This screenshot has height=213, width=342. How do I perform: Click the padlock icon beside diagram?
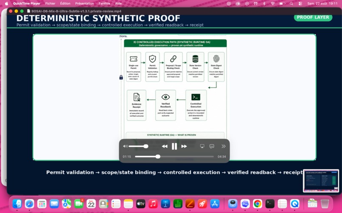(121, 77)
